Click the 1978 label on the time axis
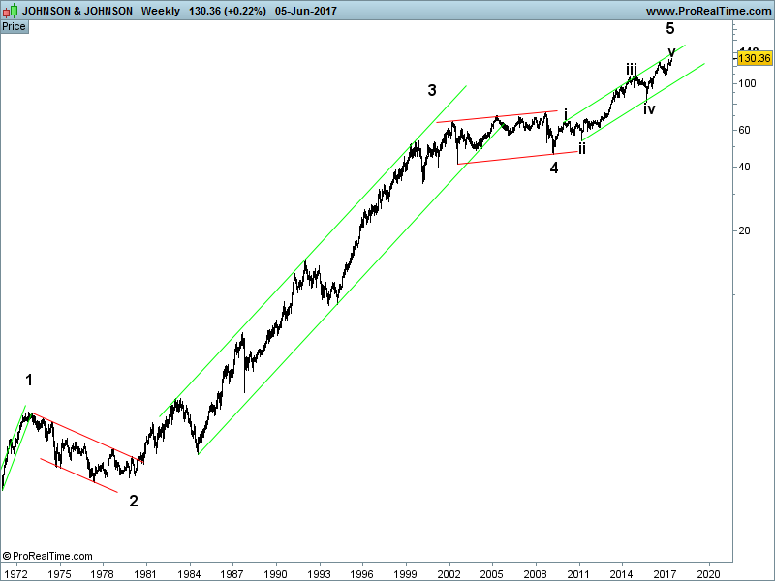This screenshot has height=581, width=775. click(103, 574)
